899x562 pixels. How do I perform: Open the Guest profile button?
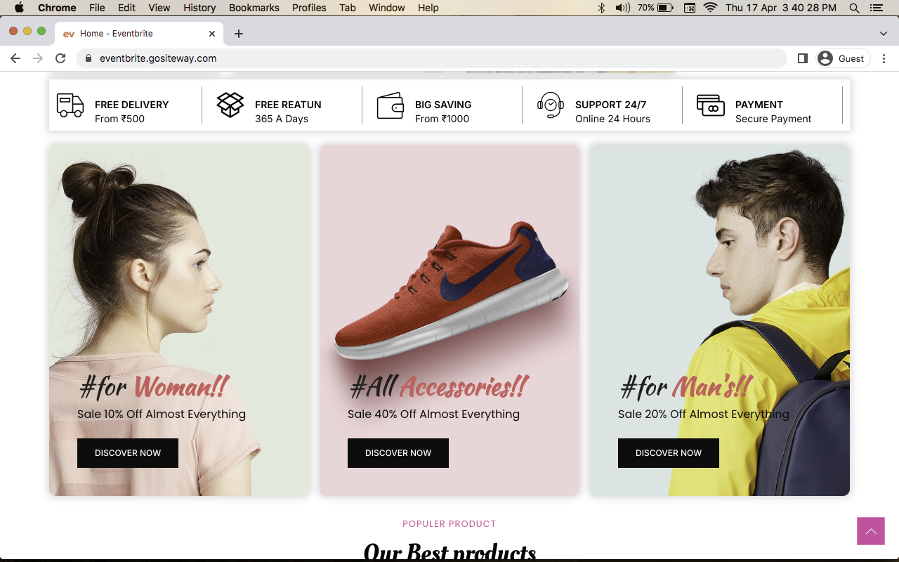pyautogui.click(x=842, y=58)
